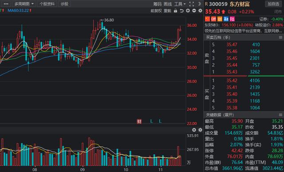Click the first L marker on the chart

click(x=151, y=121)
